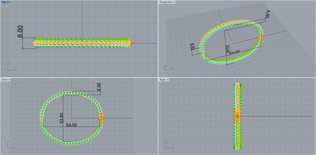This screenshot has height=155, width=316.
Task: Select the 8.00 dimension in Perspective viewport
Action: point(192,47)
